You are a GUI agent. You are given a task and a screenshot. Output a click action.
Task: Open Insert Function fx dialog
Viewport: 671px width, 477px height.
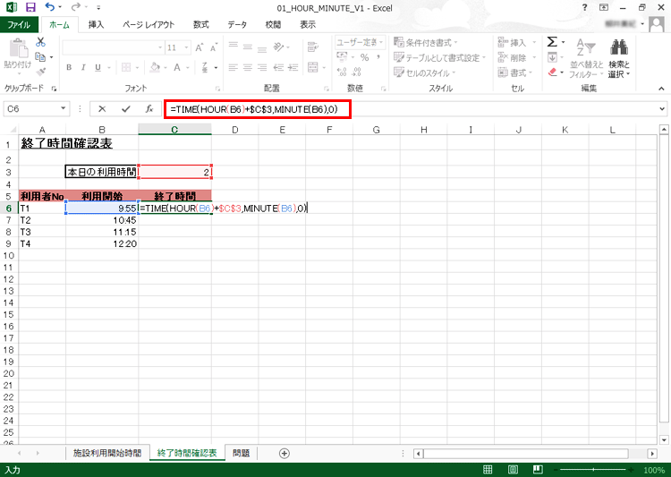(x=149, y=109)
